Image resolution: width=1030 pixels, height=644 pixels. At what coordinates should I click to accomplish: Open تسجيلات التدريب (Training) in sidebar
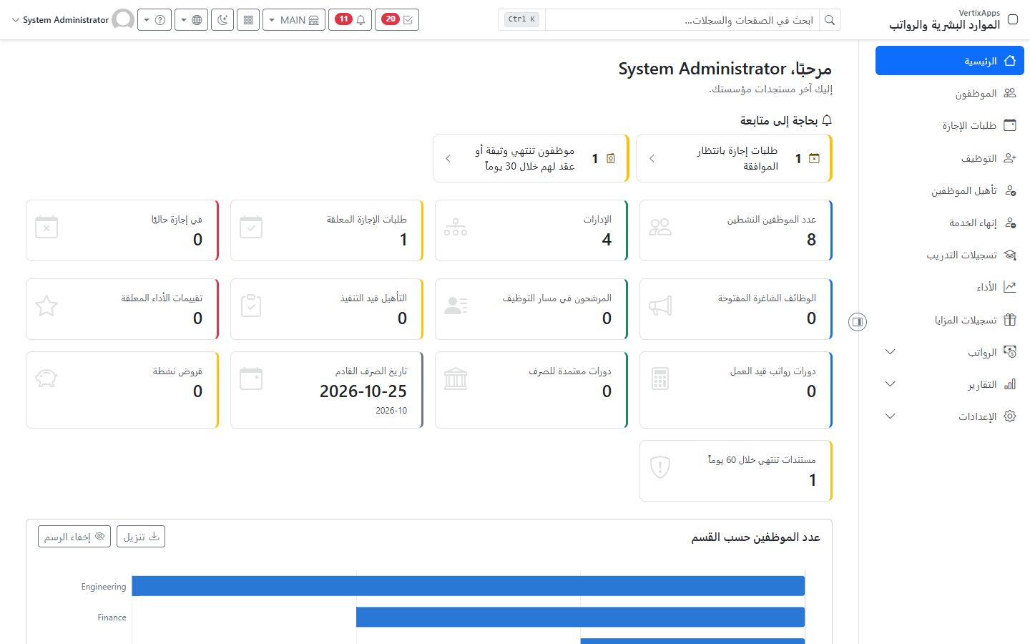[x=950, y=255]
